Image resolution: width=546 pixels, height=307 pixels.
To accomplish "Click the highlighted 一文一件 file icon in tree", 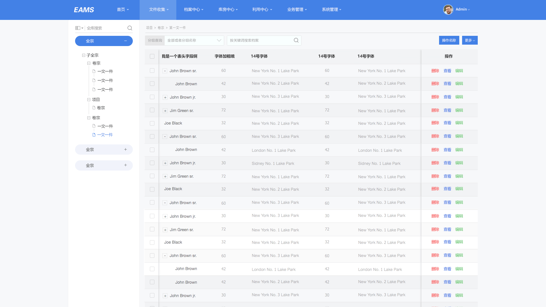I will (94, 135).
